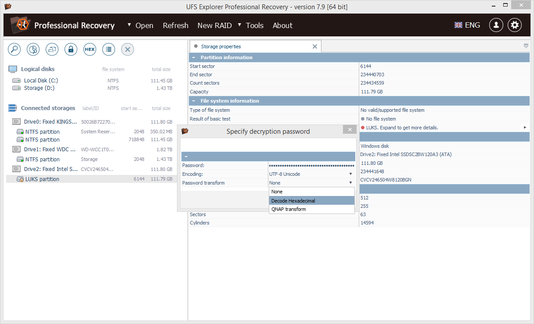Select the System Reserved NTFS partition
The width and height of the screenshot is (534, 324).
tap(92, 132)
